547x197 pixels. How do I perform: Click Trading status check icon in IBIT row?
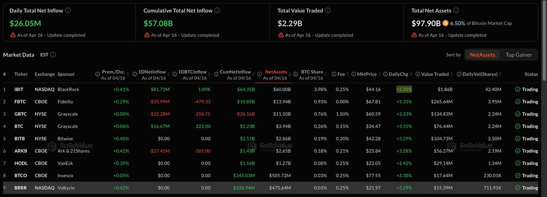pos(517,89)
